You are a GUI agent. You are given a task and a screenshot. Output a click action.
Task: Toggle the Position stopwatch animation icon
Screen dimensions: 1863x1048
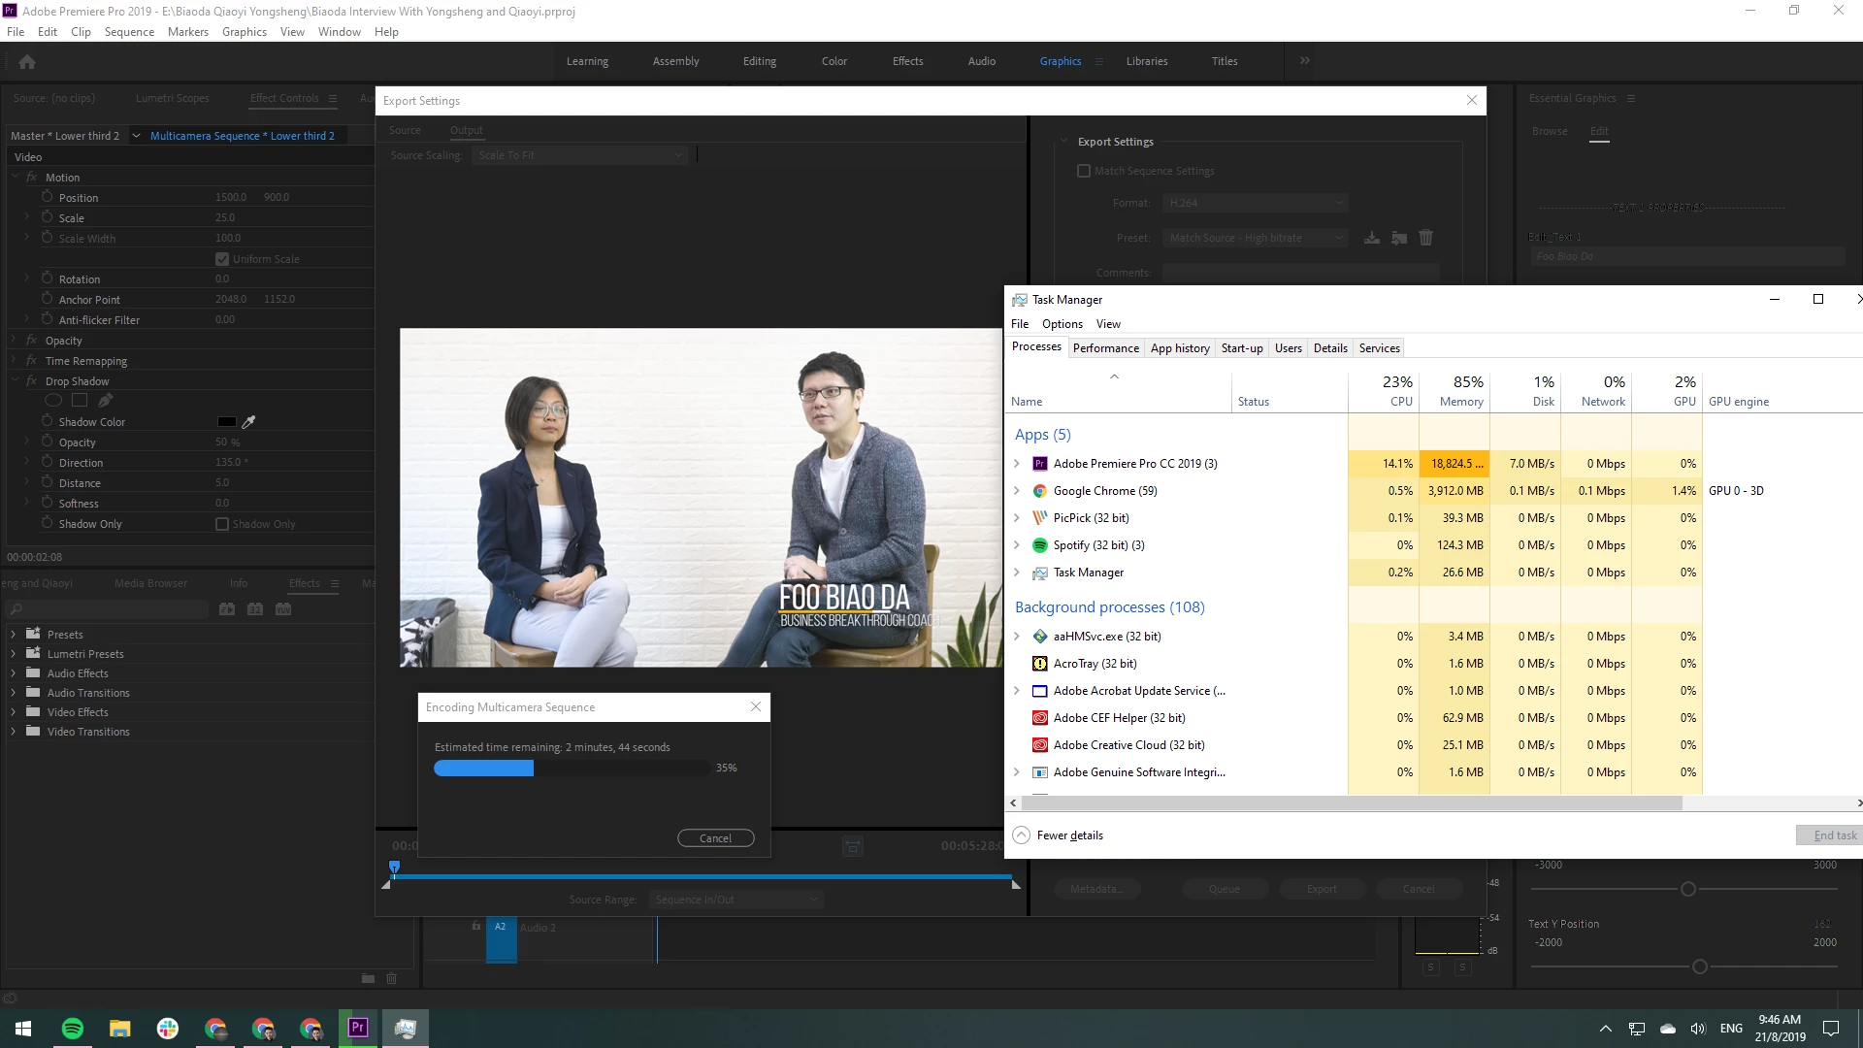click(x=47, y=197)
